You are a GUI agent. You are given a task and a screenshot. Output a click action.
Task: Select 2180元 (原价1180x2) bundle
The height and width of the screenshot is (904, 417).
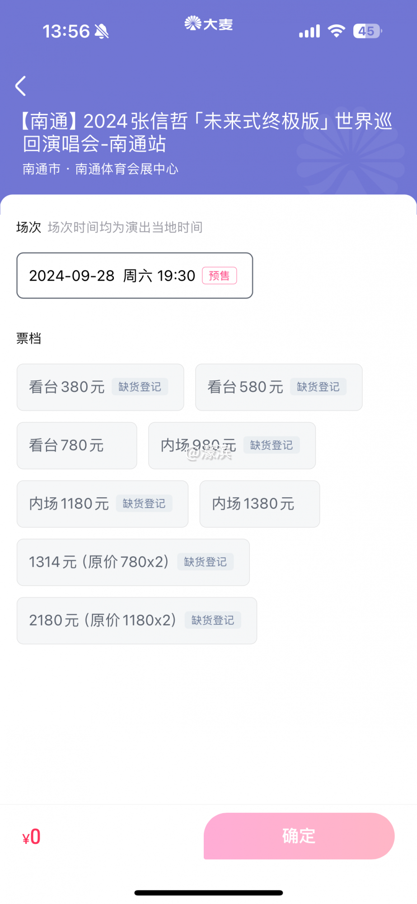coord(137,621)
